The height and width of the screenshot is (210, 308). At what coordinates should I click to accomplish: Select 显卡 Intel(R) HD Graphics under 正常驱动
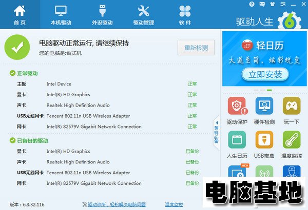pos(107,95)
